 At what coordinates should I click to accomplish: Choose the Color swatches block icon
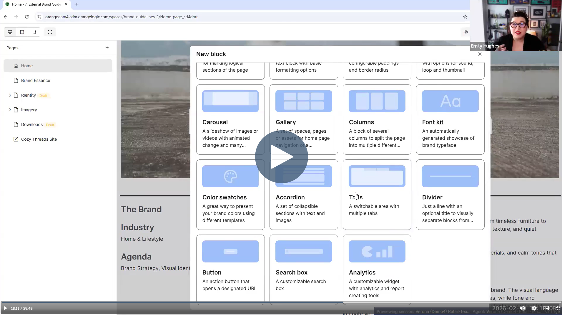(230, 176)
